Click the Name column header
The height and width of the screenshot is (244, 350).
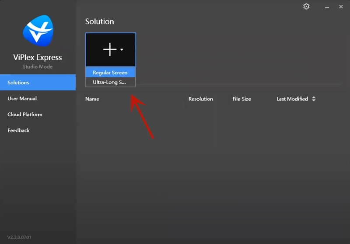[x=92, y=99]
